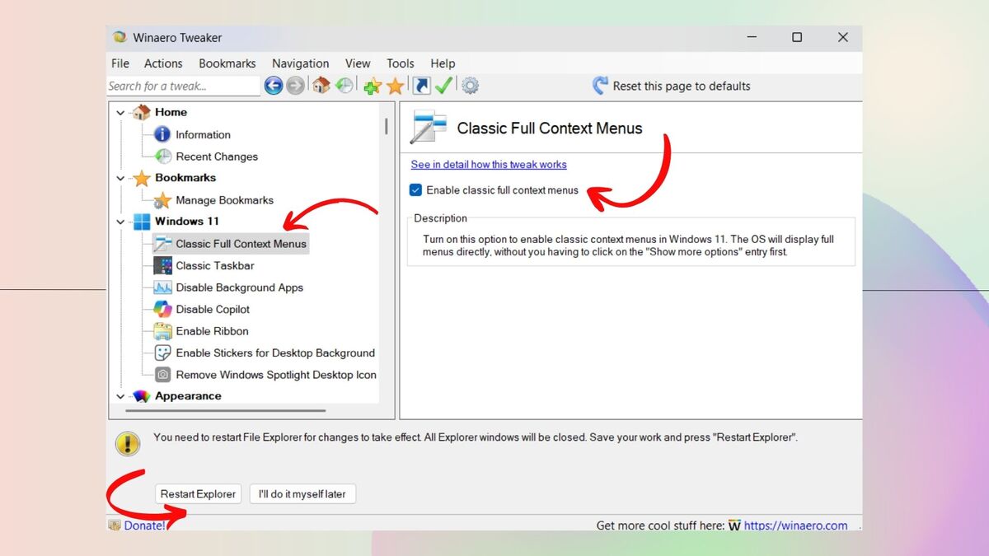Collapse the Windows 11 tree node

(121, 222)
